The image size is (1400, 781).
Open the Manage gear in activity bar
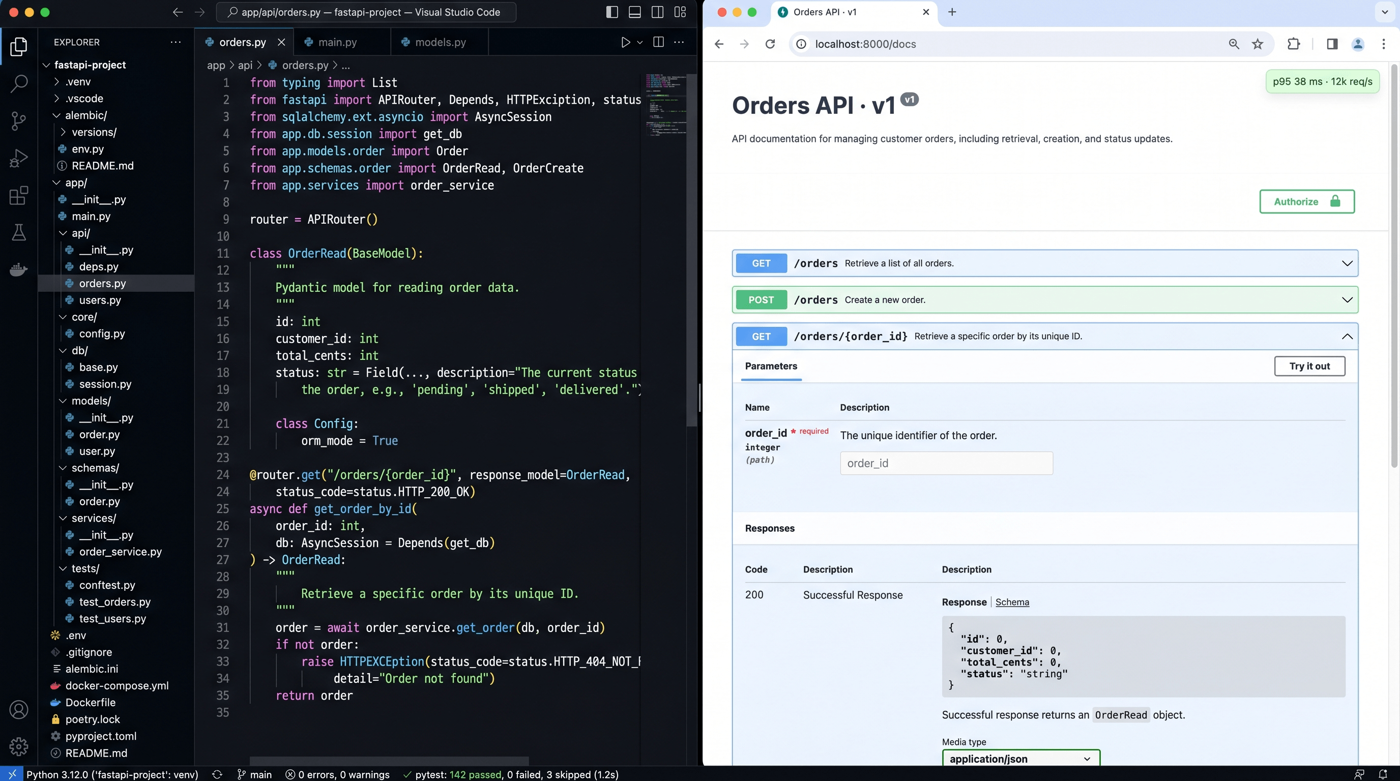pyautogui.click(x=19, y=746)
